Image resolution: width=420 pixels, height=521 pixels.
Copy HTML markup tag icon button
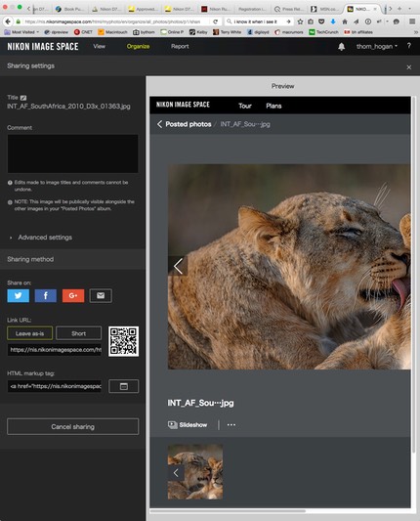(123, 386)
